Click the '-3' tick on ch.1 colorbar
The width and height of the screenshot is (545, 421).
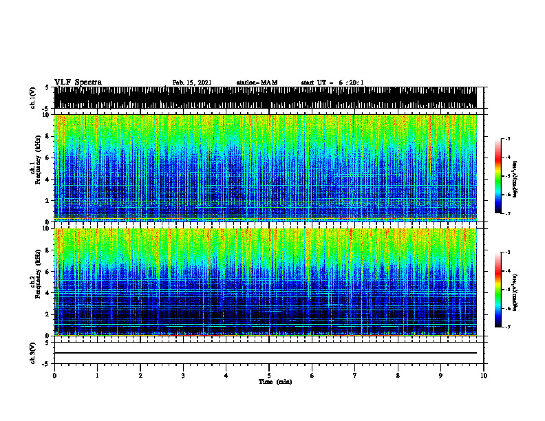pos(508,138)
